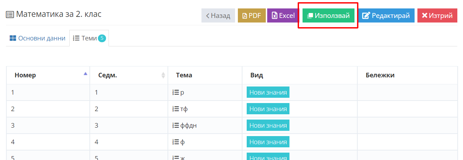463x160 pixels.
Task: Select the Теми tab
Action: pyautogui.click(x=89, y=38)
